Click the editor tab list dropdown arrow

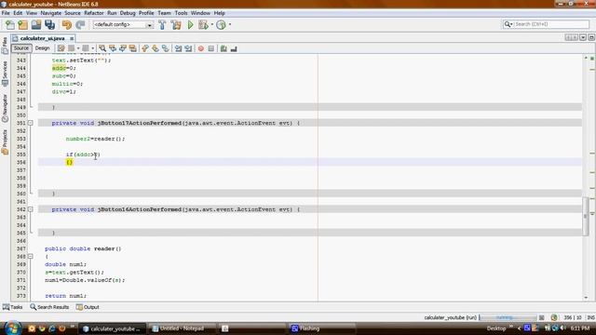[583, 37]
